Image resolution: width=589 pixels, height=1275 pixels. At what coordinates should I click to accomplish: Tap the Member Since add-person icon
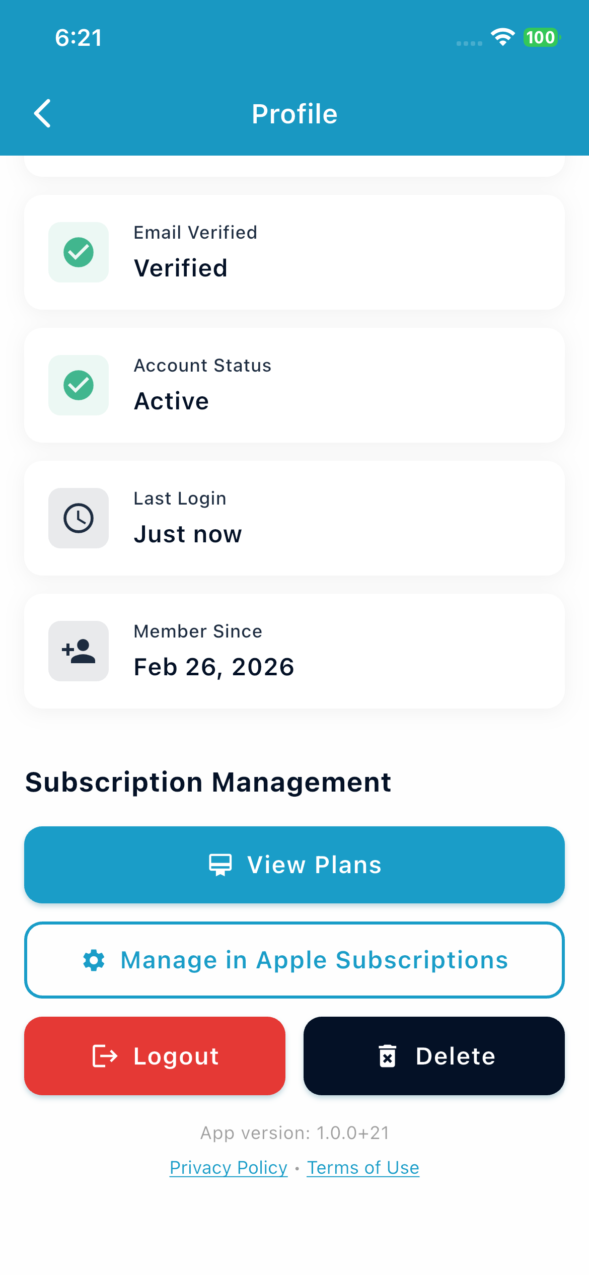tap(79, 651)
